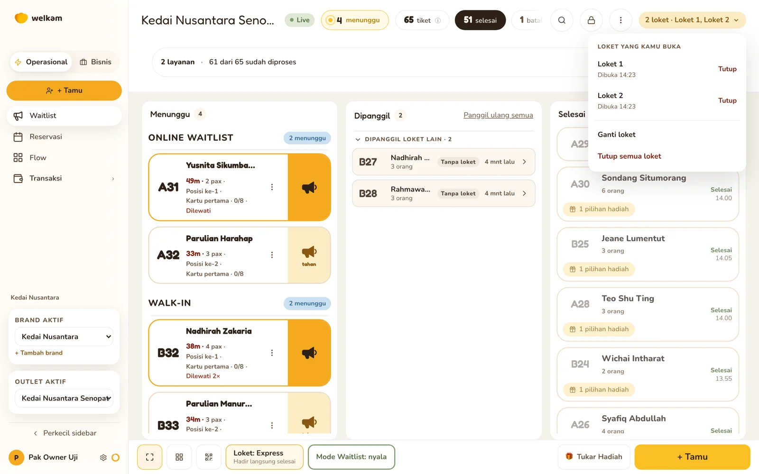Click the 51 selesai filter pill
This screenshot has height=474, width=759.
(x=480, y=20)
